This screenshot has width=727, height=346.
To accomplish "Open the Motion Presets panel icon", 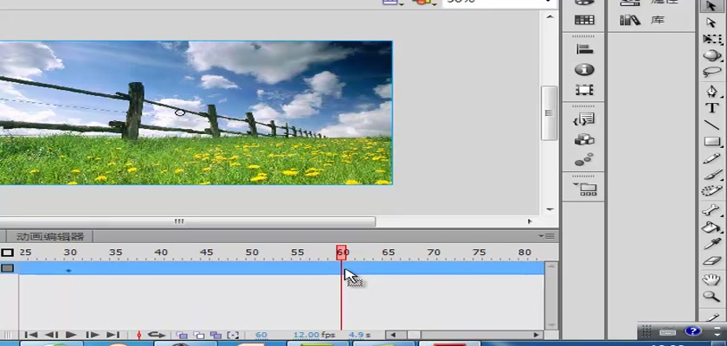I will [x=583, y=160].
